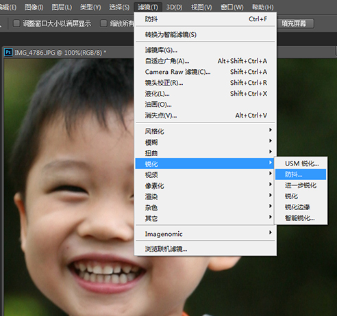Screen dimensions: 337x316
Task: Open the 帮助(H) menu
Action: 262,8
